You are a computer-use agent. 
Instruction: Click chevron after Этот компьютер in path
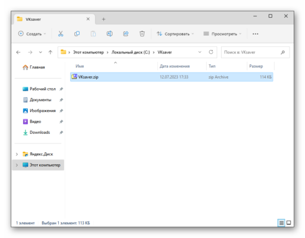108,52
